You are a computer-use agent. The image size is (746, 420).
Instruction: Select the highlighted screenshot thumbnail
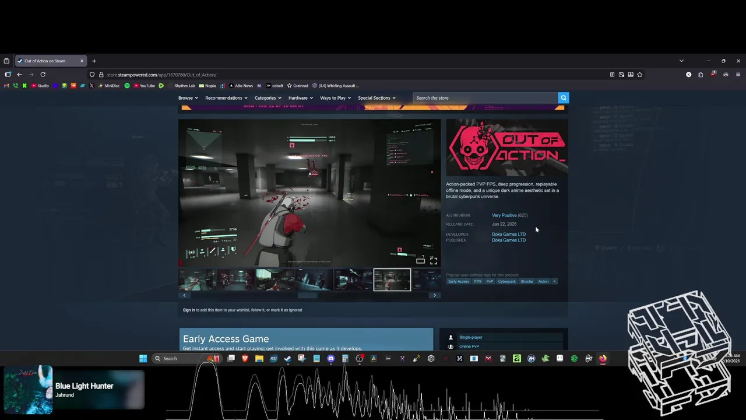[x=392, y=280]
